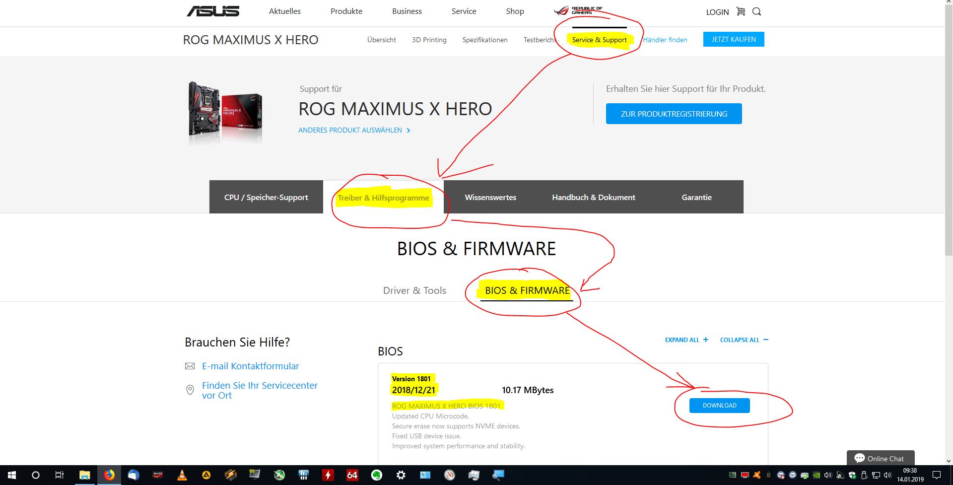This screenshot has height=485, width=953.
Task: Open WinTV from the taskbar
Action: tap(157, 475)
